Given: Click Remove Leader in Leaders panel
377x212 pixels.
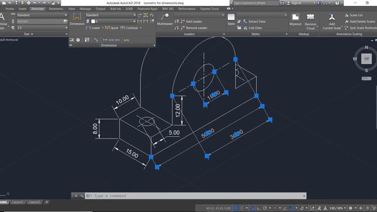Looking at the screenshot, I should tap(194, 28).
